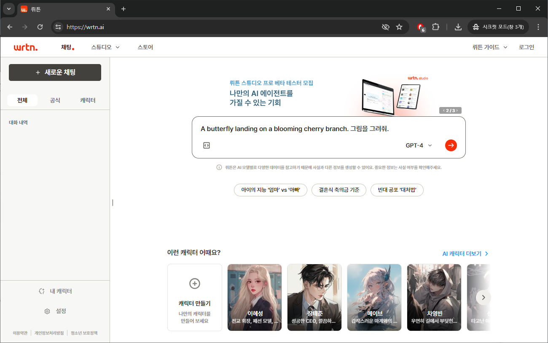Switch to the 캐릭터 tab
548x343 pixels.
pos(88,100)
